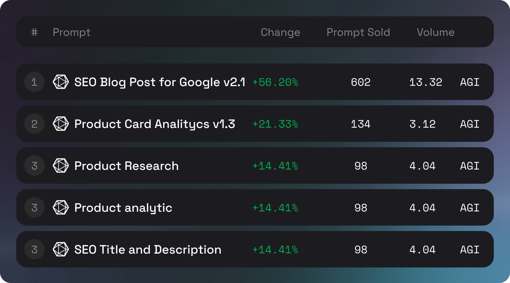Viewport: 510px width, 283px height.
Task: Click the rank 3 badge on the Product Research row
Action: coord(34,165)
